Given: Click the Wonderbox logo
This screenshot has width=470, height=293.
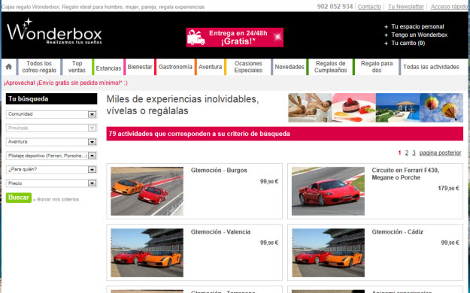Looking at the screenshot, I should click(x=54, y=32).
